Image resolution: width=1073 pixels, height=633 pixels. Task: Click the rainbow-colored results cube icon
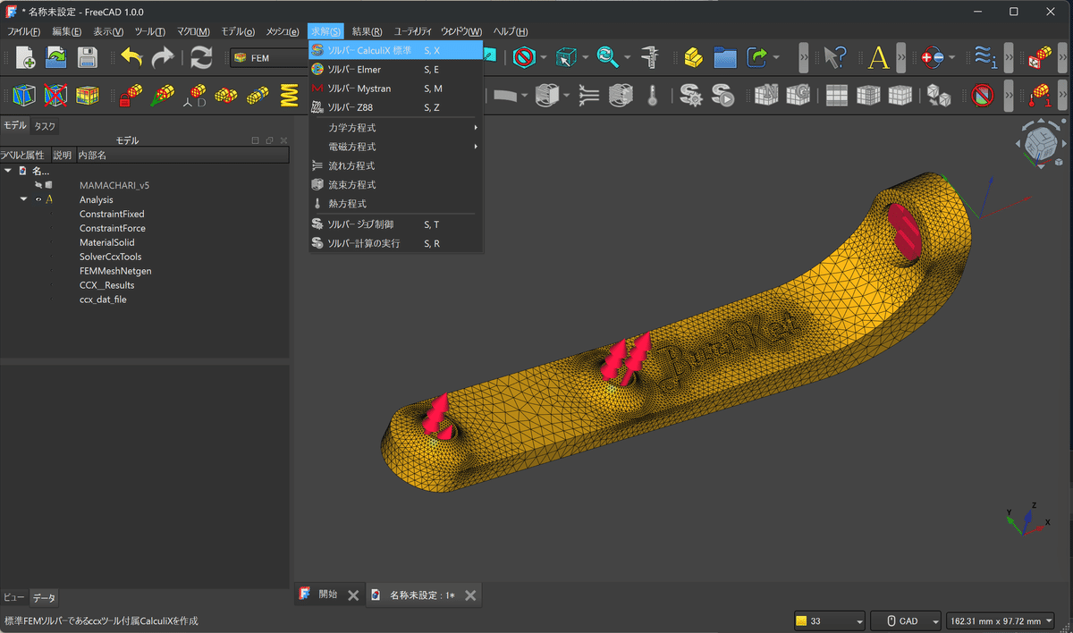coord(87,95)
